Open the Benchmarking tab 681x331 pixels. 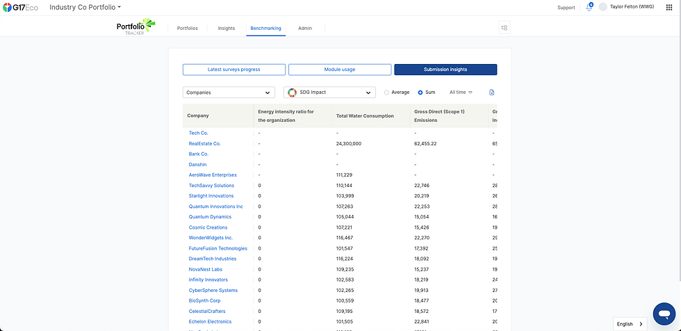point(265,29)
